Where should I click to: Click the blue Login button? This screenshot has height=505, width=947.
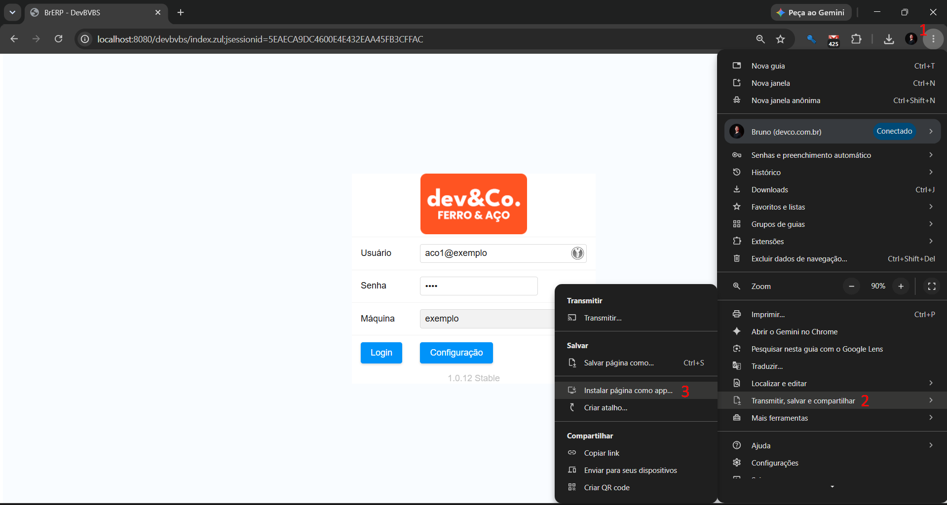pos(381,353)
